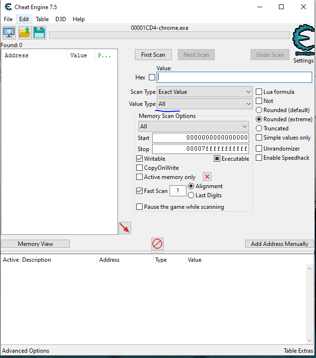Enable the Hex checkbox
The width and height of the screenshot is (316, 358).
152,77
